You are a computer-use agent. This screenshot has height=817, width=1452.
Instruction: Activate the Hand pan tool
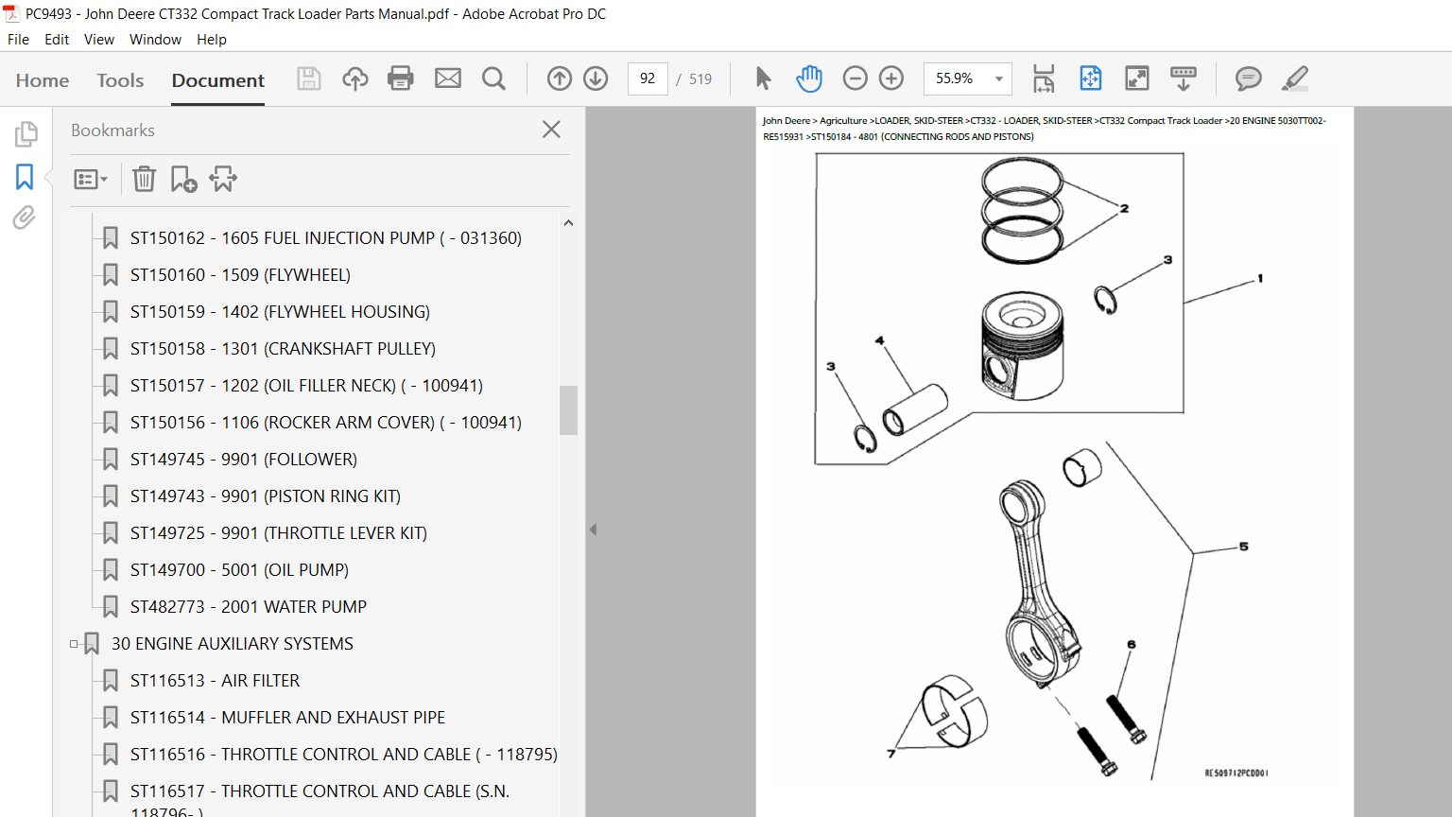click(x=809, y=78)
